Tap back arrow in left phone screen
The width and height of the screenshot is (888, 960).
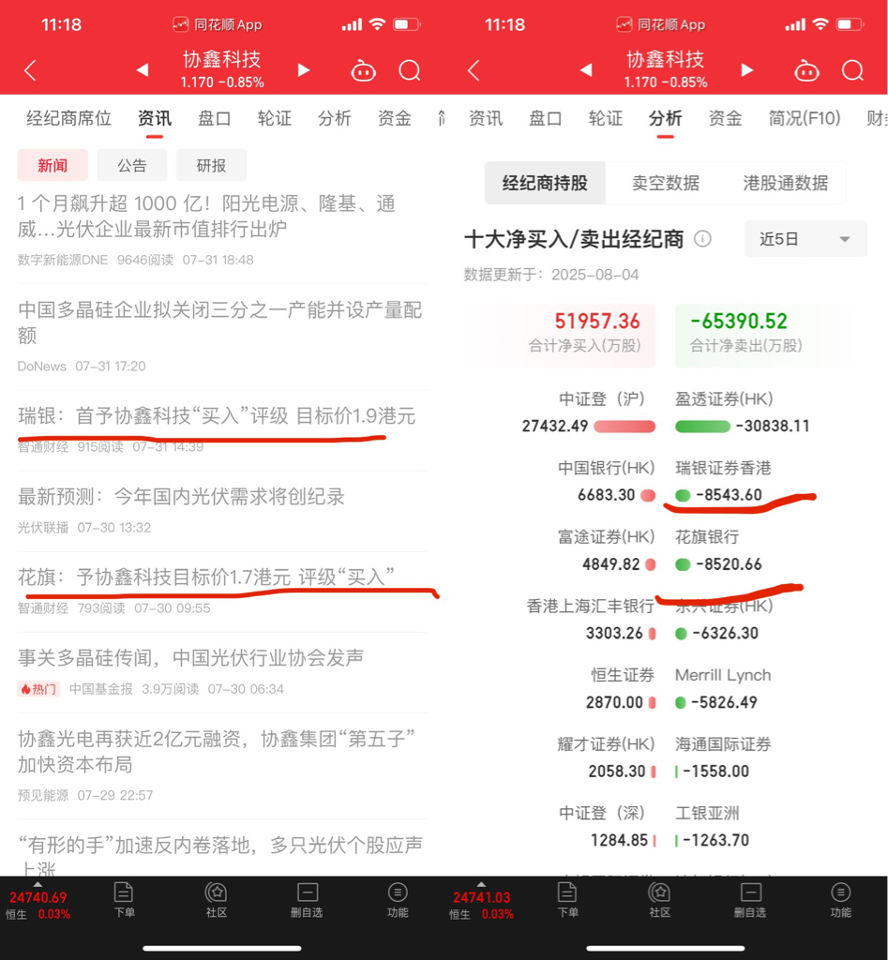coord(30,70)
